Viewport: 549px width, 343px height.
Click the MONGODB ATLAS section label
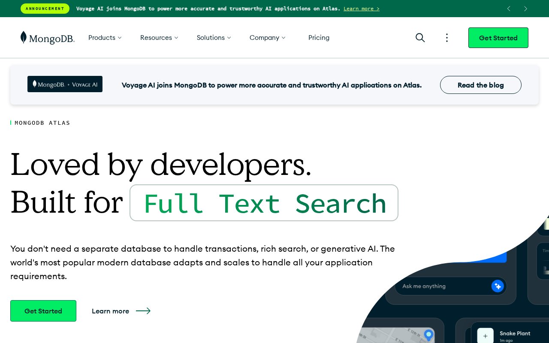42,123
